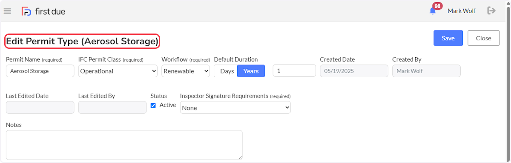
Task: Click into the Permit Name field
Action: point(40,71)
